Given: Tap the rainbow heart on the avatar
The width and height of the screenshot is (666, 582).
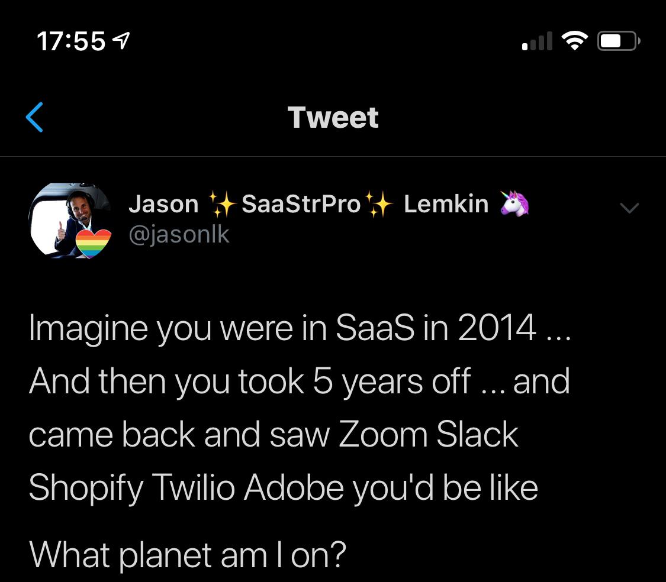Looking at the screenshot, I should 94,243.
